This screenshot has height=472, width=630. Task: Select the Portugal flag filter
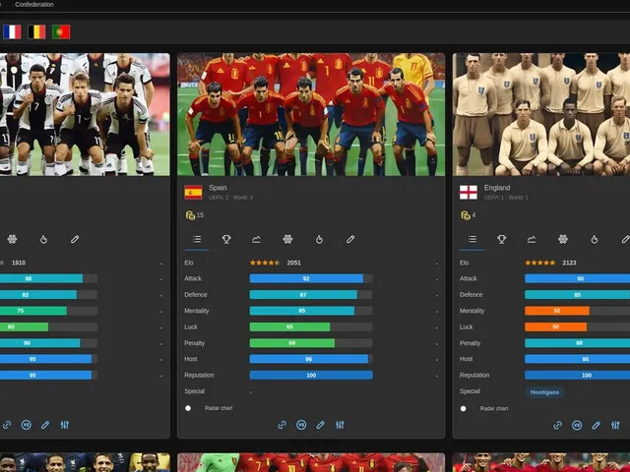click(61, 32)
